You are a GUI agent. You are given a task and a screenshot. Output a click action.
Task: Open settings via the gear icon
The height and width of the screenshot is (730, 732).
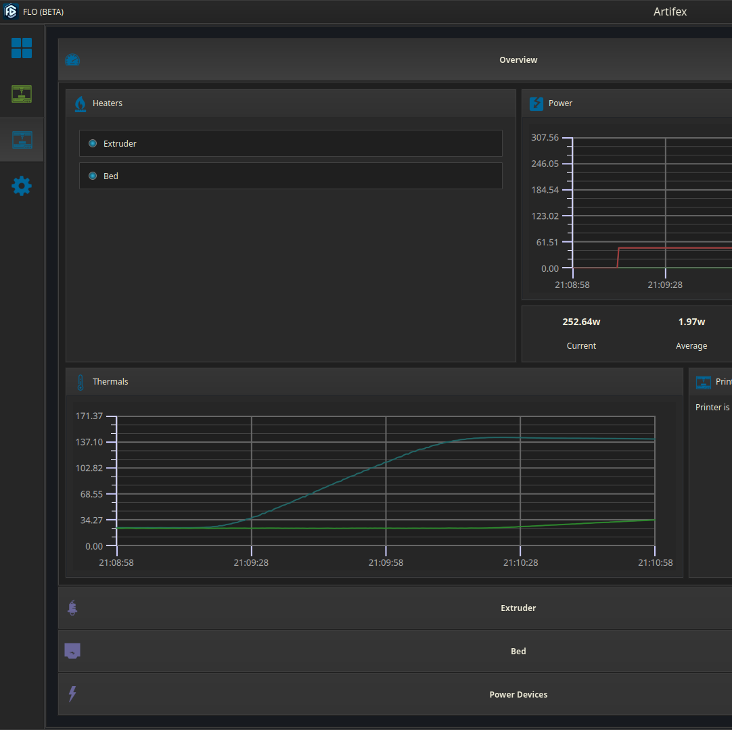[22, 186]
